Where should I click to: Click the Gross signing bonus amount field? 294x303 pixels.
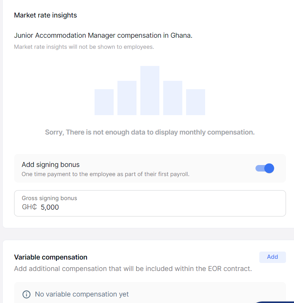149,207
